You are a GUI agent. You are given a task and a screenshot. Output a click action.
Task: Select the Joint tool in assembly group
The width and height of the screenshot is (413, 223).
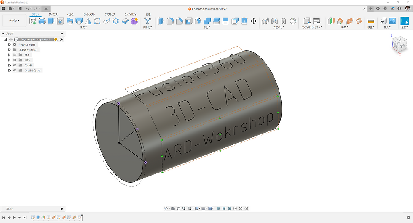click(x=274, y=21)
